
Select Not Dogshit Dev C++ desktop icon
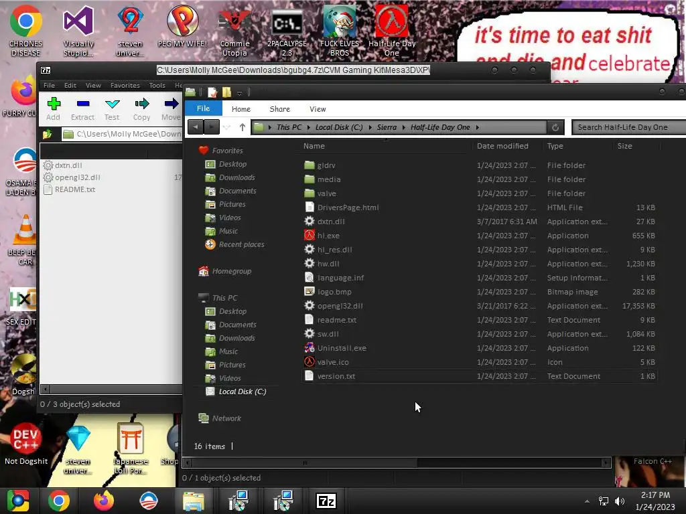coord(26,444)
